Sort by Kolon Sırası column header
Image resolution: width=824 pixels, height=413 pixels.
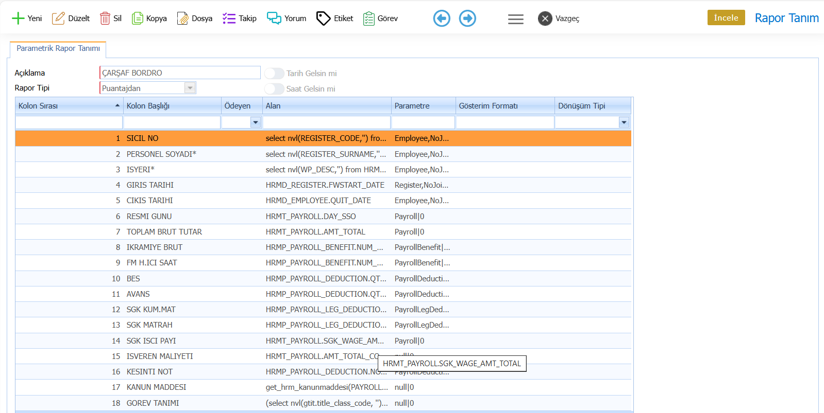(69, 106)
